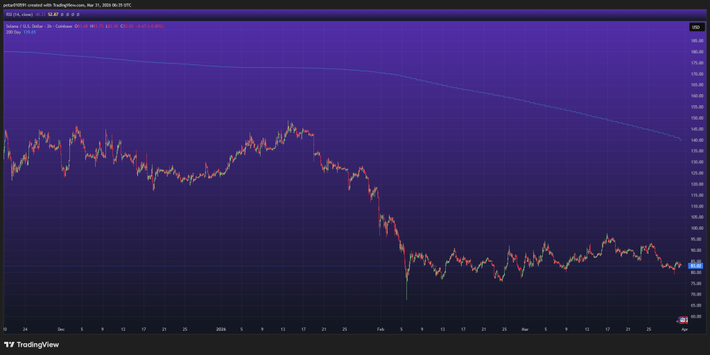Click the 60.00 price axis label

point(697,317)
